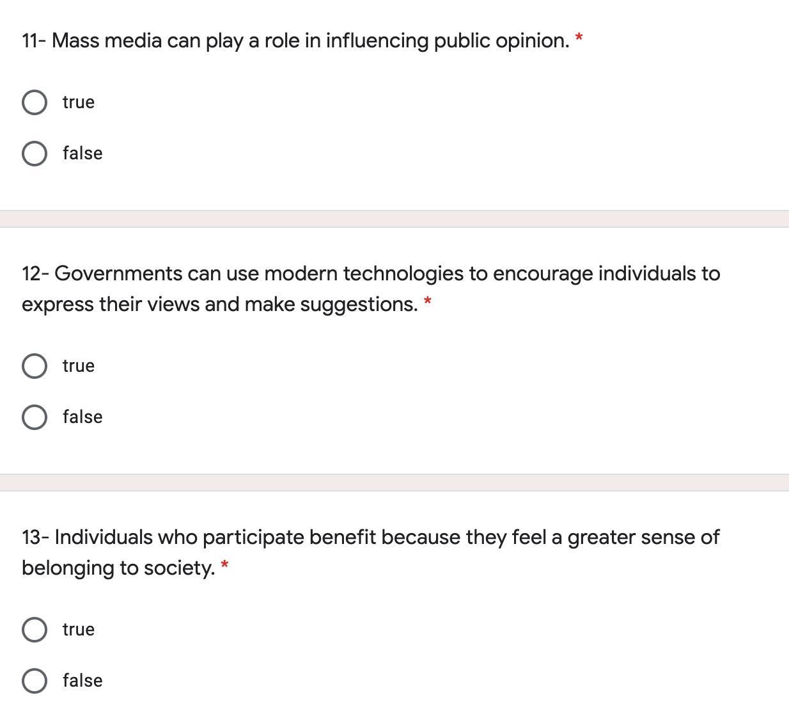789x727 pixels.
Task: Click the divider bar between questions 12 and 13
Action: (x=394, y=483)
